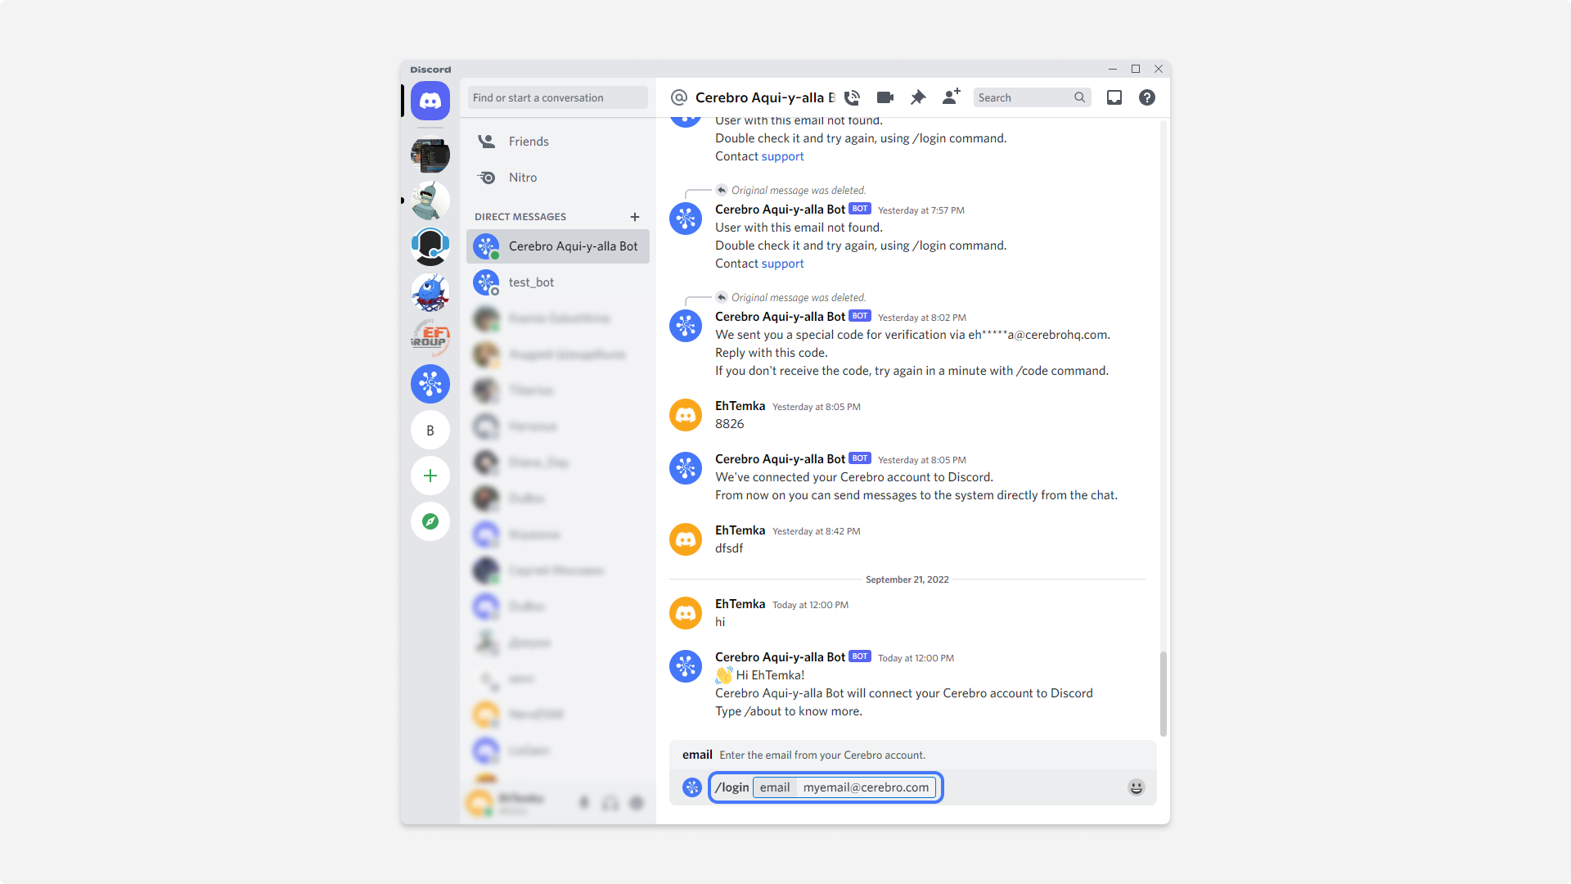Open the Nitro page
Screen dimensions: 1571x884
[x=523, y=177]
